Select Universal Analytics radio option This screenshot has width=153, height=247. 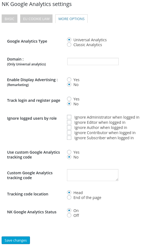(69, 40)
